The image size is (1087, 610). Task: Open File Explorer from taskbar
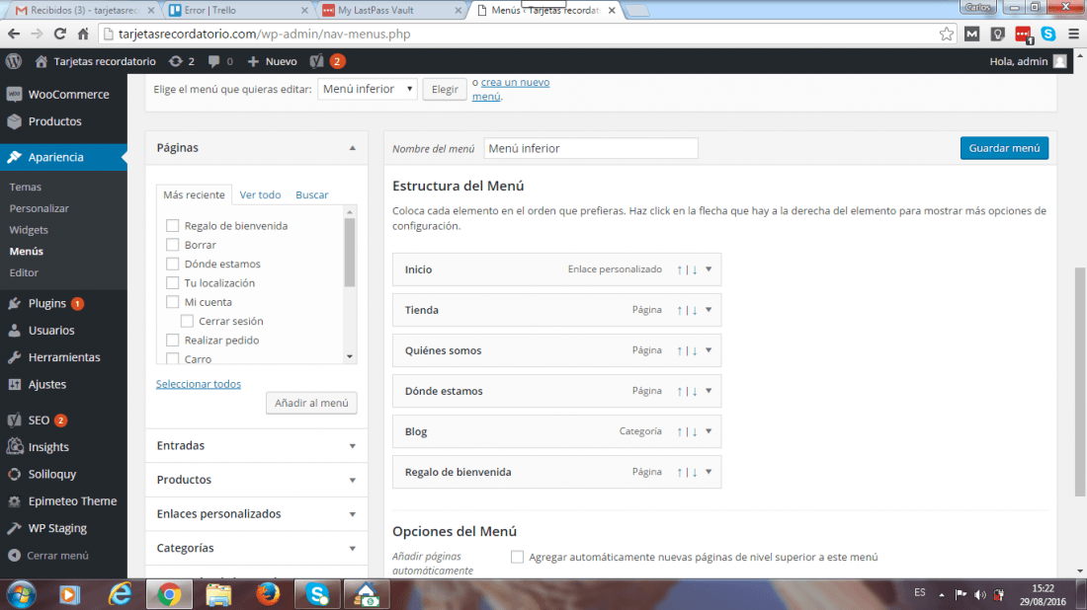(218, 595)
